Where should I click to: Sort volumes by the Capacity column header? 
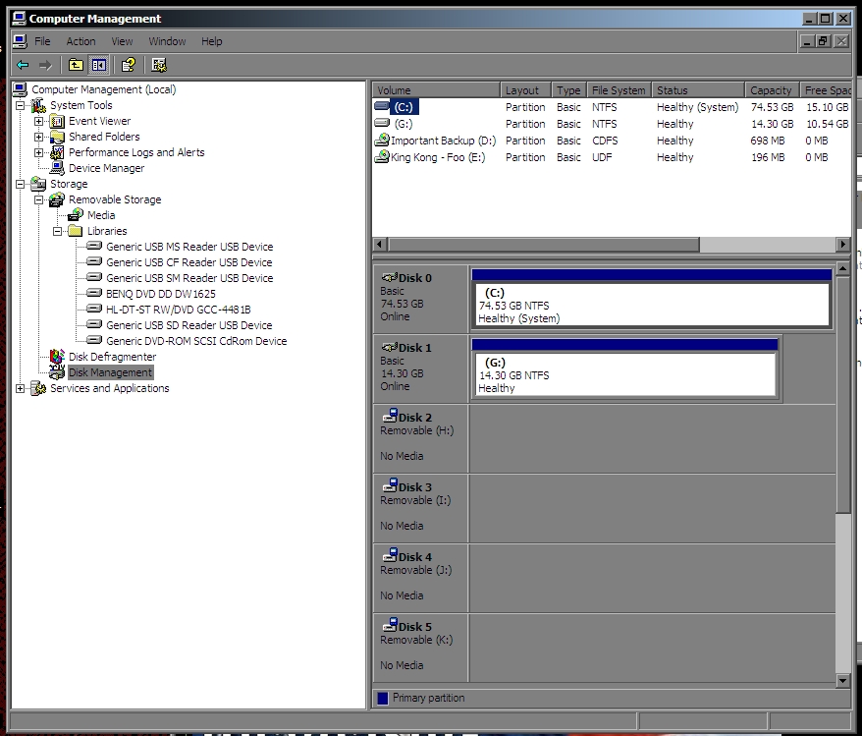(x=770, y=90)
